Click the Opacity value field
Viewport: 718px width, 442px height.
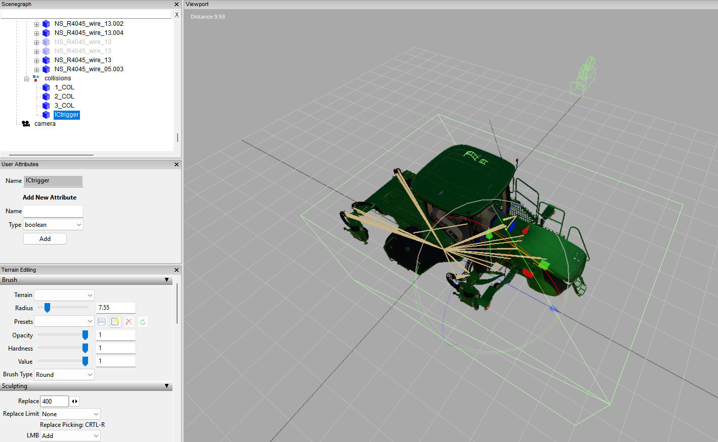tap(116, 335)
